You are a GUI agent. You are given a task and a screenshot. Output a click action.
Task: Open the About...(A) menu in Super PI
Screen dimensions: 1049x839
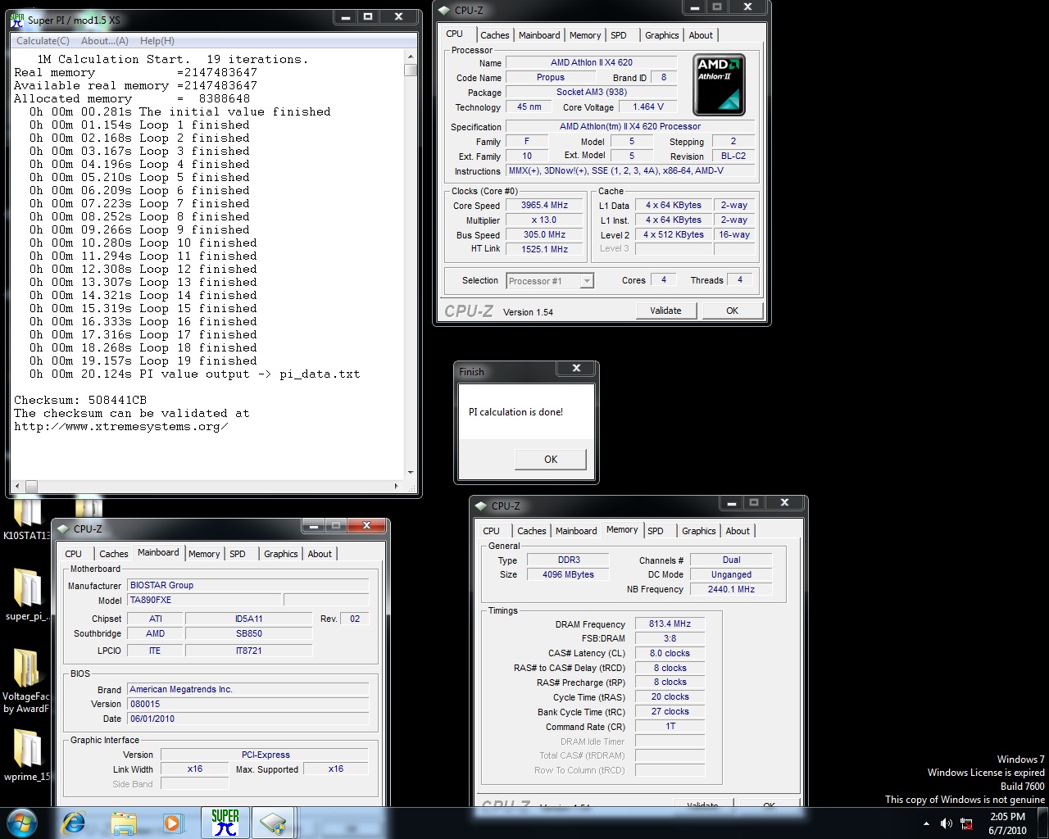point(105,41)
